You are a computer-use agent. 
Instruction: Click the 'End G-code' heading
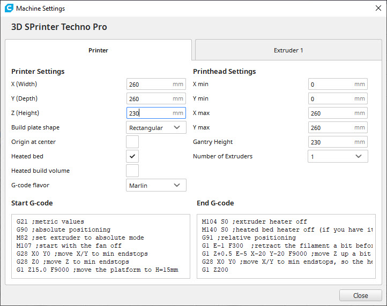click(x=215, y=203)
